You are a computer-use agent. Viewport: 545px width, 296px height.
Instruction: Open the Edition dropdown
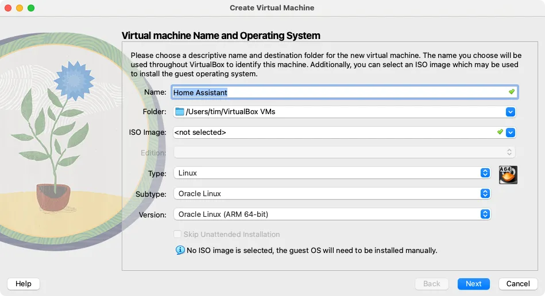point(344,152)
